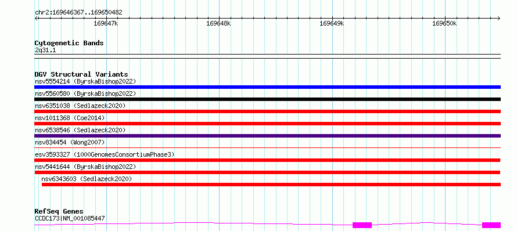Open nsv834454 (Wong2007) variant label
Image resolution: width=517 pixels, height=231 pixels.
pyautogui.click(x=70, y=142)
